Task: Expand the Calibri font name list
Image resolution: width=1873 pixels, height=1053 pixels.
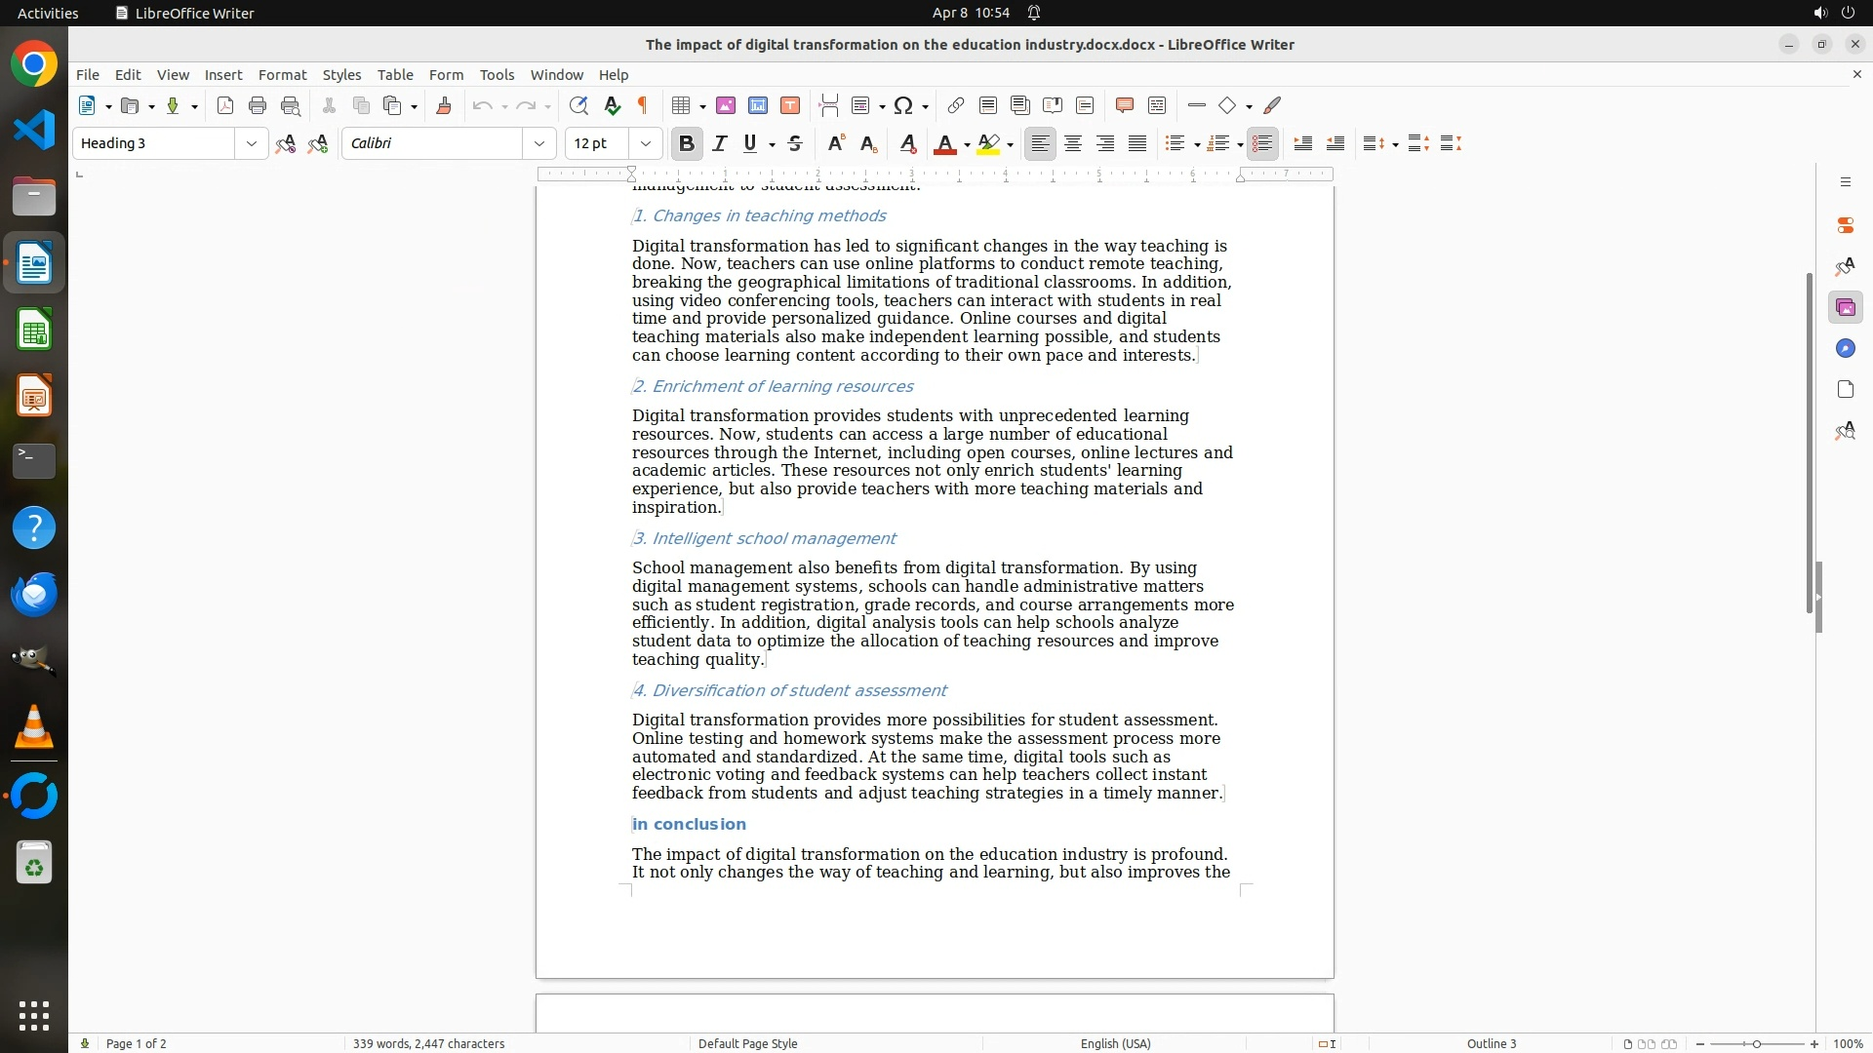Action: point(539,144)
